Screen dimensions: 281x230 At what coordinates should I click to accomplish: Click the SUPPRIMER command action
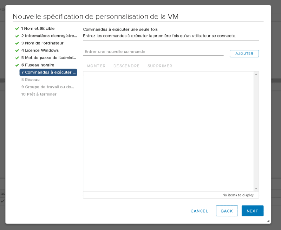pos(160,66)
